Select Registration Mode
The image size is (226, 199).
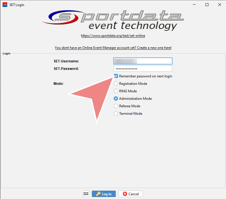click(116, 84)
